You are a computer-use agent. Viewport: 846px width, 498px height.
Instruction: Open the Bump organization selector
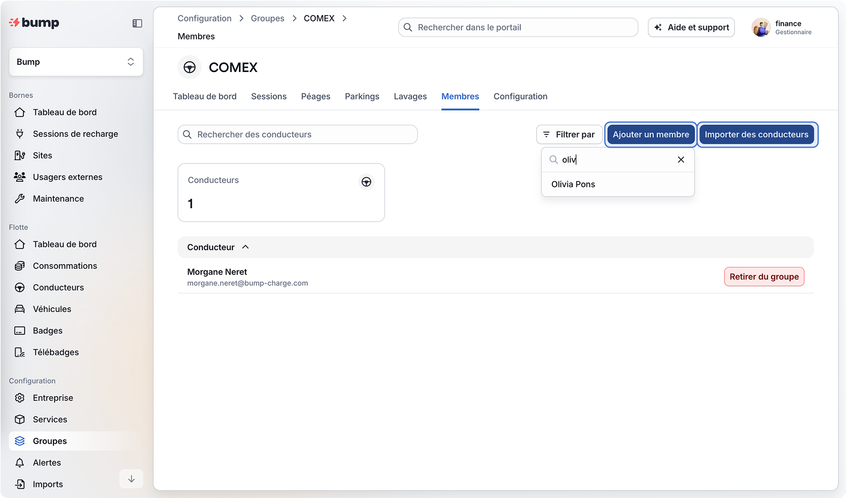click(76, 62)
